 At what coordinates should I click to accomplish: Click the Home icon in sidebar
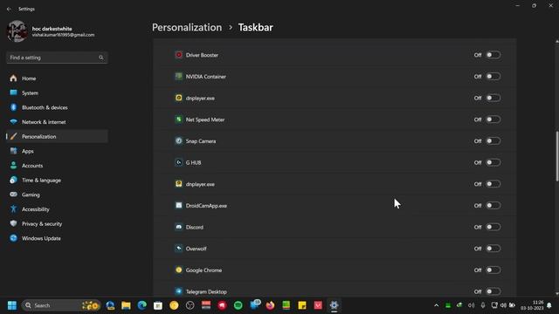pos(14,78)
